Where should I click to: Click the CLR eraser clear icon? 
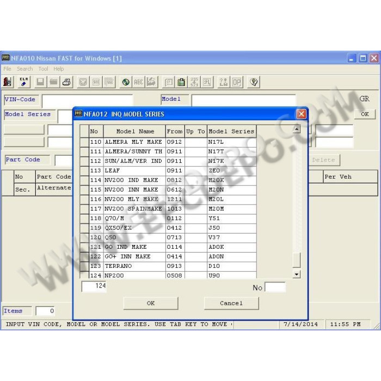pos(24,82)
